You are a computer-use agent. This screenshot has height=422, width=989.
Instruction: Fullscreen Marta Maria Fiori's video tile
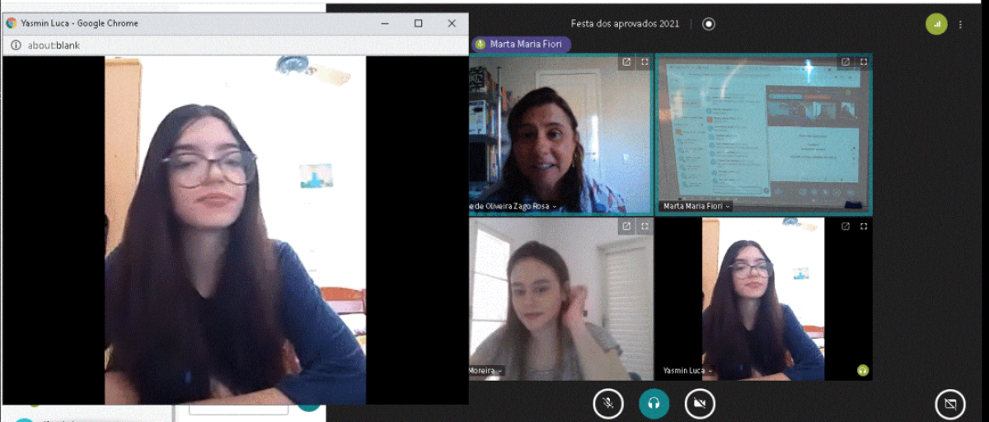(864, 62)
